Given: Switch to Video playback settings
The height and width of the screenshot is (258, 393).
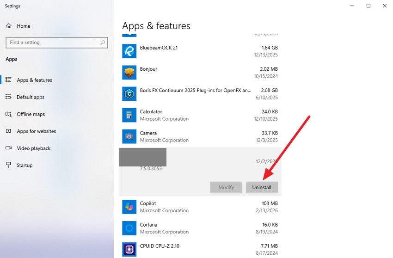Looking at the screenshot, I should tap(34, 148).
